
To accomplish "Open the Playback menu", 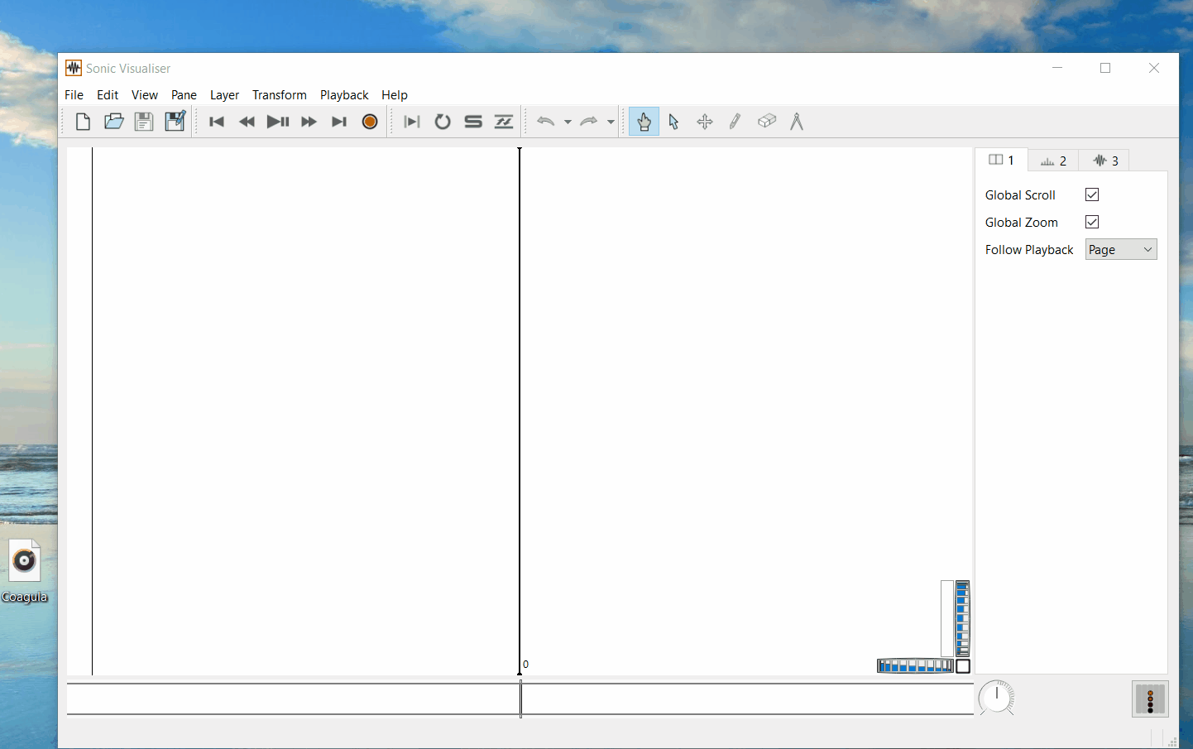I will click(344, 95).
